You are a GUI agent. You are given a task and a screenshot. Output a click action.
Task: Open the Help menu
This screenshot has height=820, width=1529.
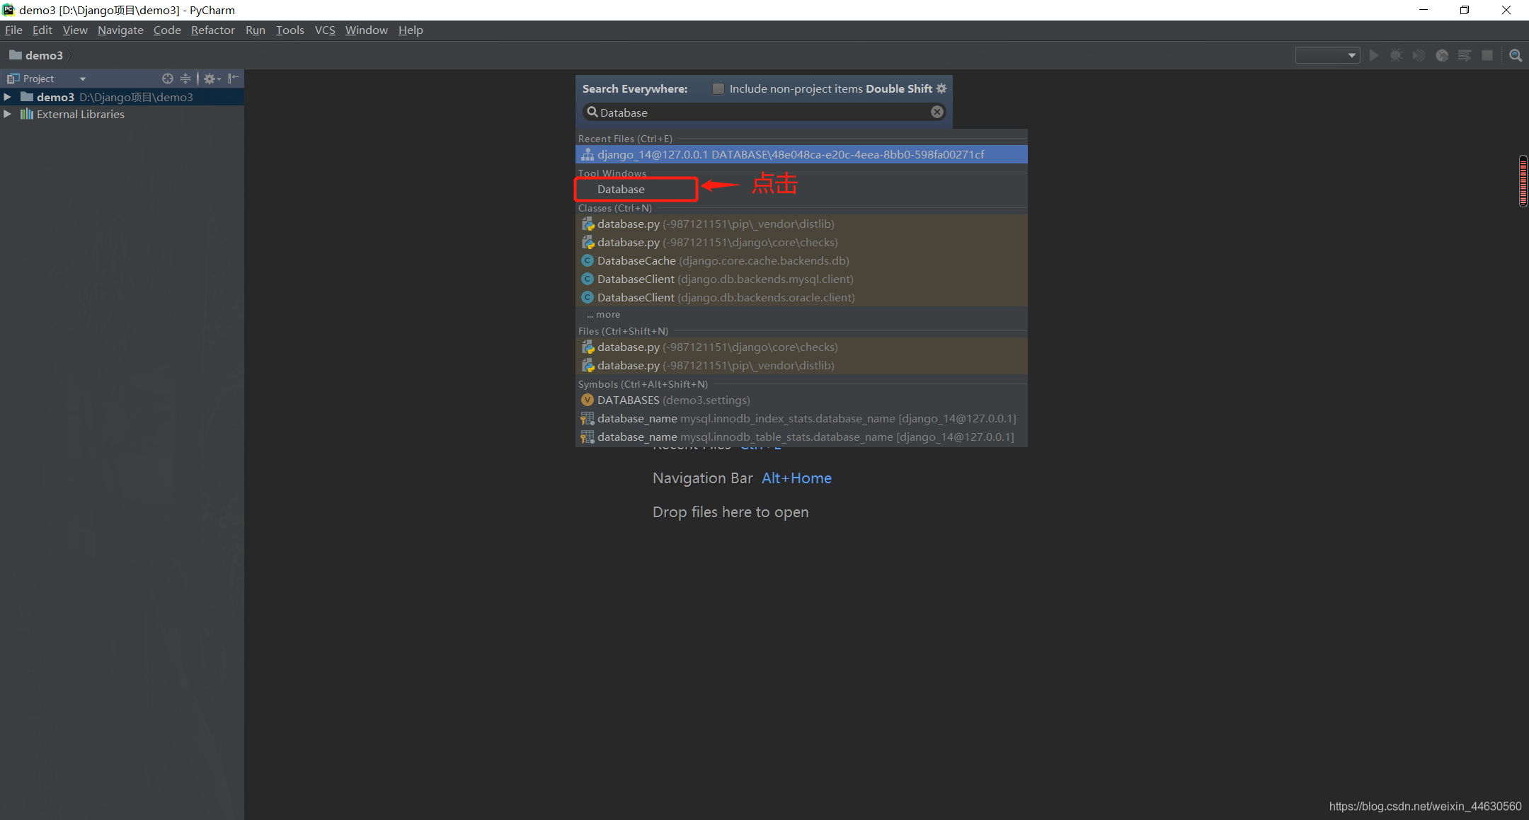coord(411,30)
